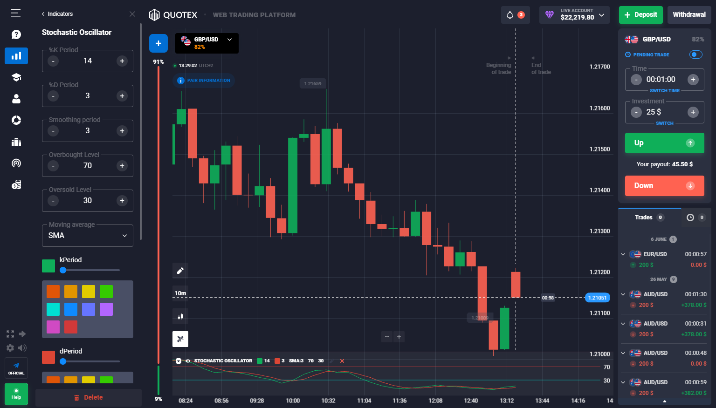The image size is (716, 408).
Task: Pick the purple color swatch
Action: (106, 309)
